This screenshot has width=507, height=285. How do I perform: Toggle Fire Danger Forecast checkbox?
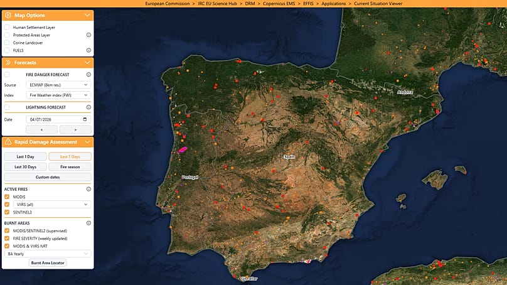coord(7,75)
